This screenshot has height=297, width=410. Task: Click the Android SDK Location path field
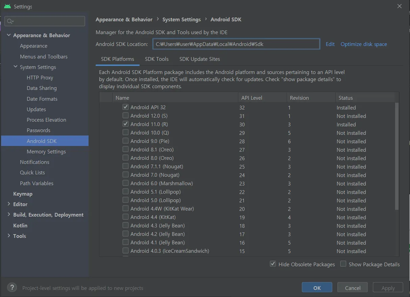tap(236, 44)
